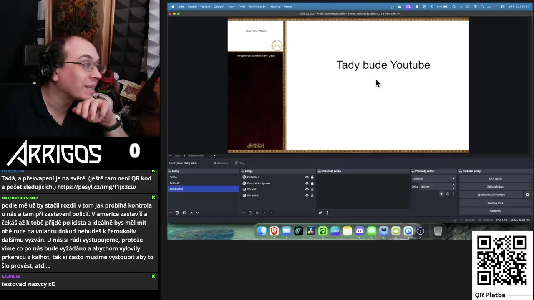Viewport: 534px width, 300px height.
Task: Toggle visibility of Prohlížeč 2 source
Action: pos(307,177)
